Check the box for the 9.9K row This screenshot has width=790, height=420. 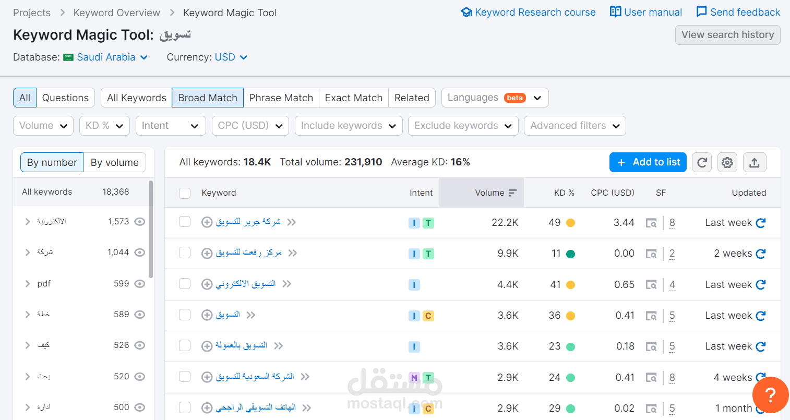coord(185,253)
